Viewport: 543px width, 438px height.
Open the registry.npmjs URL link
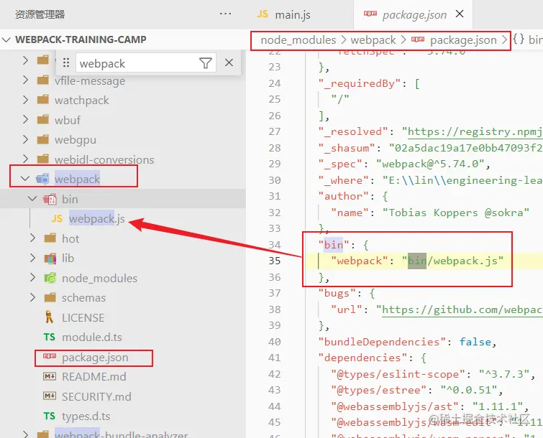(475, 131)
